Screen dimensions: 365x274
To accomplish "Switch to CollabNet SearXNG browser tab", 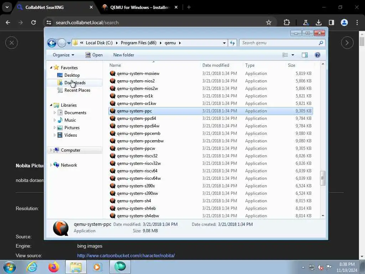I will pos(55,7).
